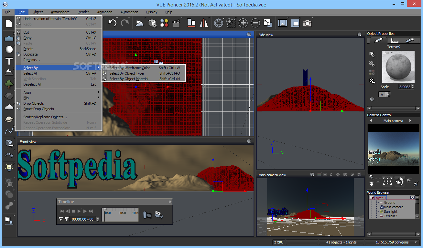Click Smart Drop Objects menu entry

click(x=59, y=109)
